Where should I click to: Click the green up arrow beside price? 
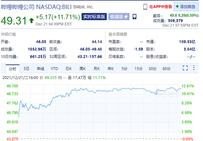tap(31, 21)
